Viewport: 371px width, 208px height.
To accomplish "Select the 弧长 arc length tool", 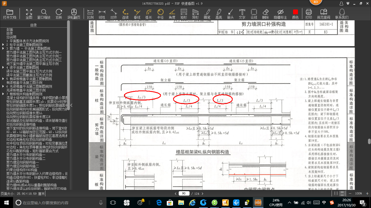I will click(x=149, y=14).
